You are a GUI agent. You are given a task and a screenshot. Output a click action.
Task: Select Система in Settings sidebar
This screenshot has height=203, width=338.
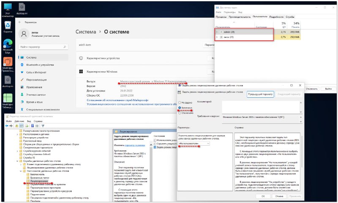[x=43, y=57]
